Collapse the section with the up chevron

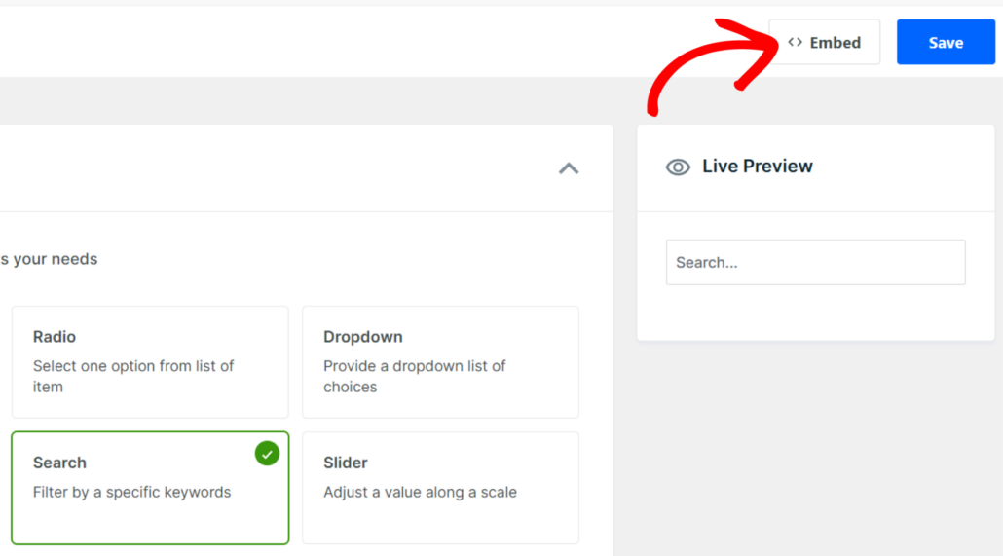click(569, 168)
